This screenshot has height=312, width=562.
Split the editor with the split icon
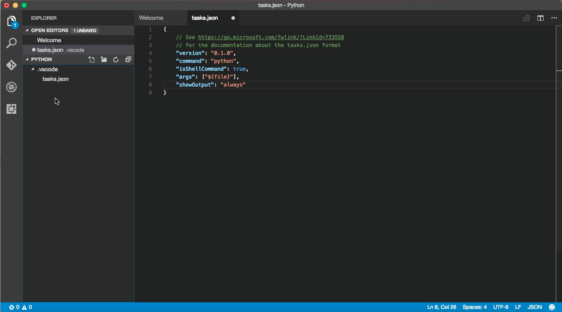[x=540, y=18]
